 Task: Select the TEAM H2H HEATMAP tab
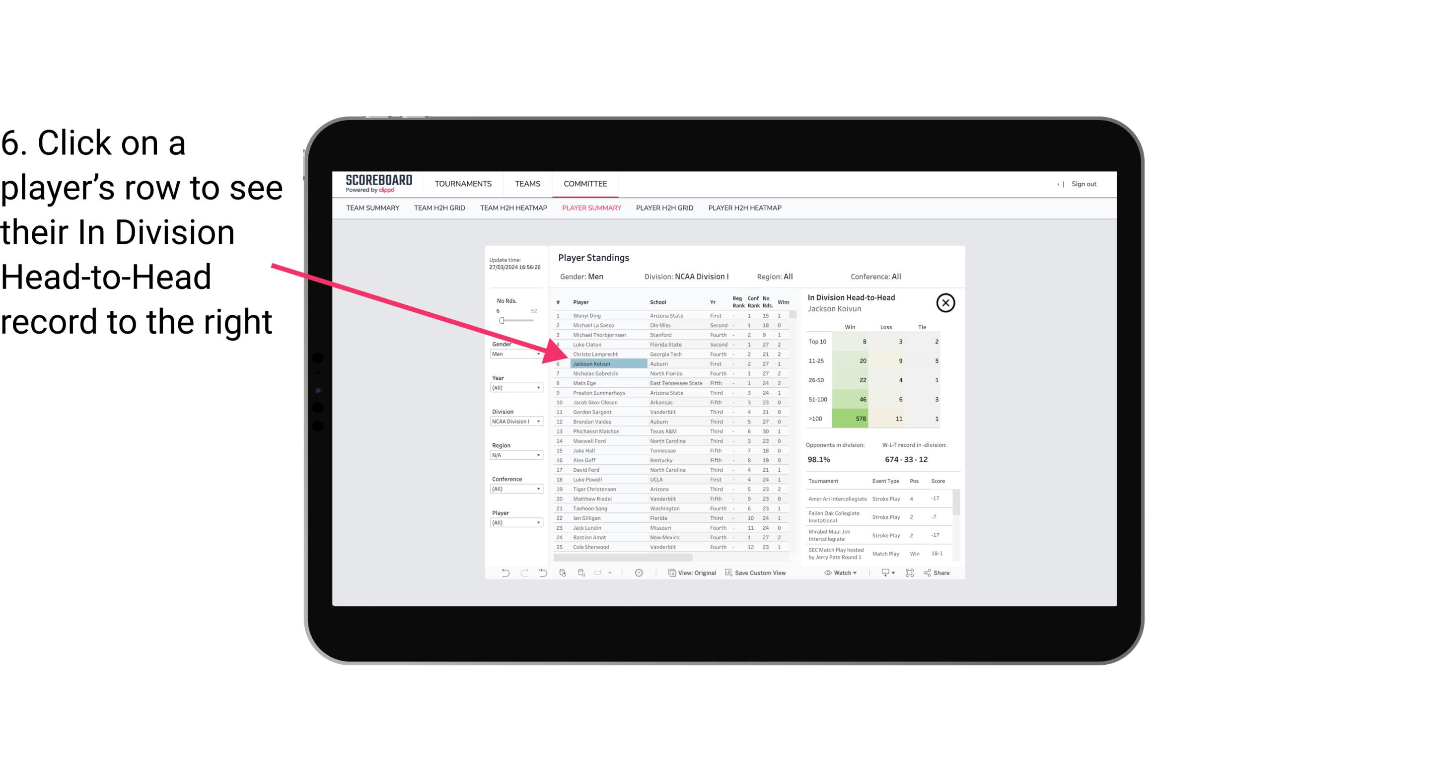point(514,209)
